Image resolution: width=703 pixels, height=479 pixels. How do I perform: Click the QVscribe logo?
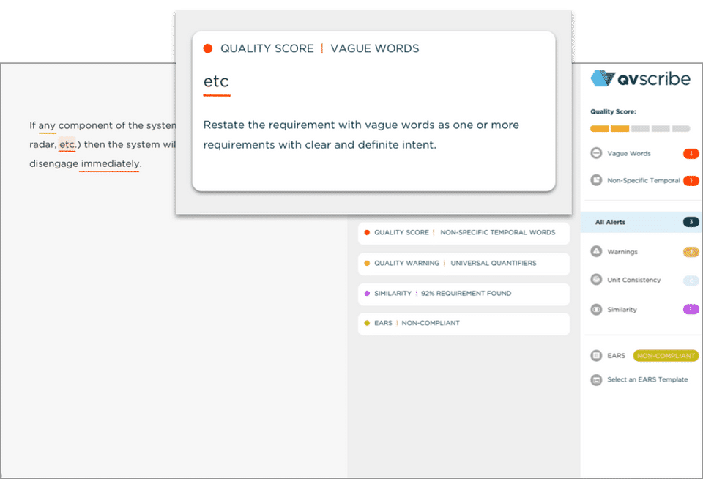(640, 78)
